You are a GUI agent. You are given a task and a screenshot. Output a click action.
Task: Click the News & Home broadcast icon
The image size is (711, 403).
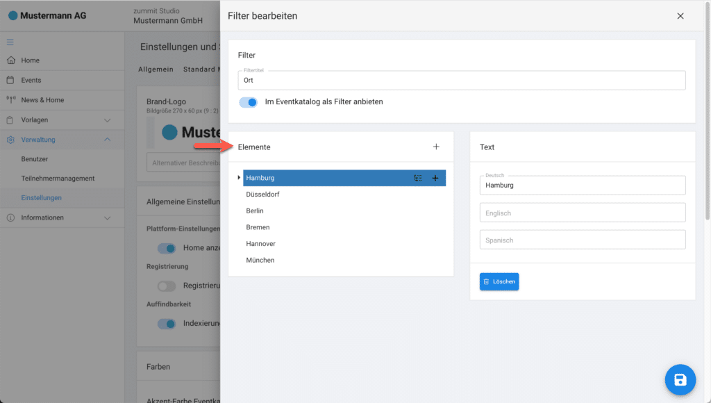coord(10,100)
